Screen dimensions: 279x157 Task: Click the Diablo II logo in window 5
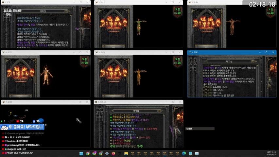(114, 73)
